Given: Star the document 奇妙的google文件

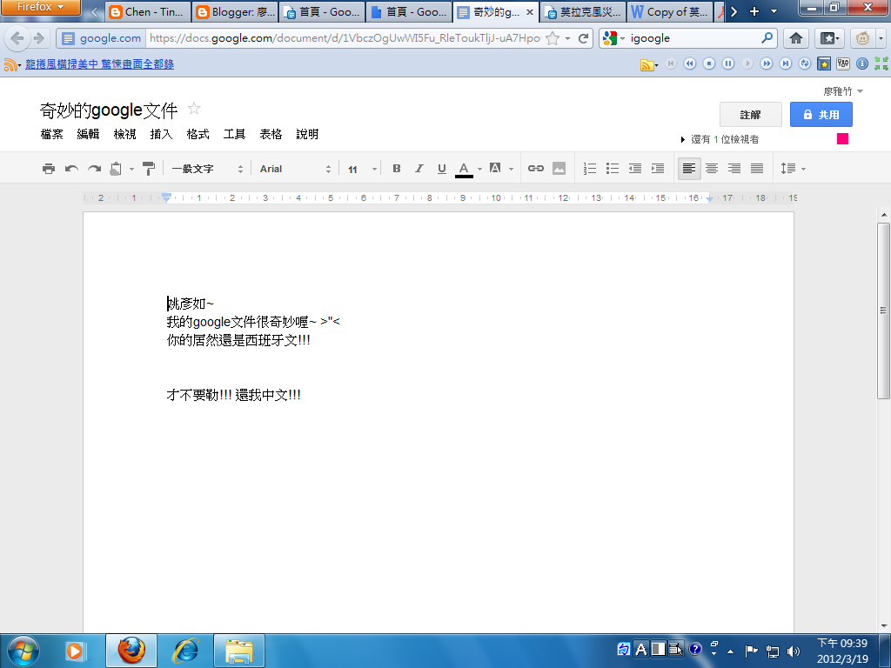Looking at the screenshot, I should point(194,108).
